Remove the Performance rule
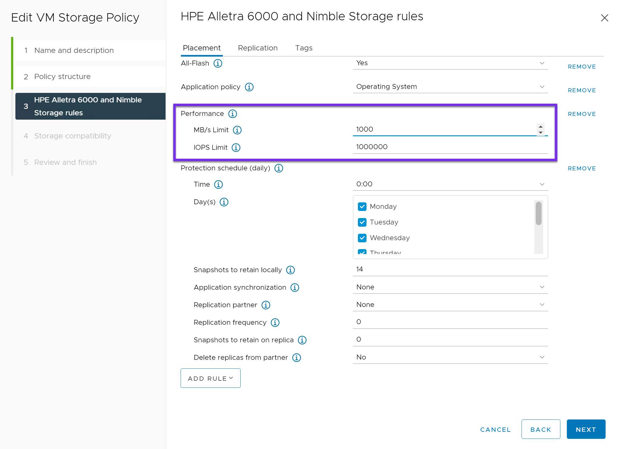 (582, 114)
